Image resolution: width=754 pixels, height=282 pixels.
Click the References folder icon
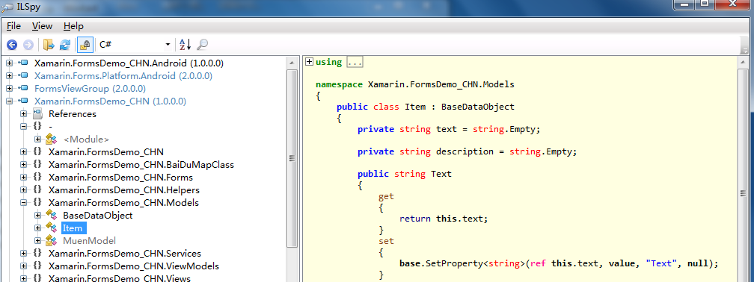tap(37, 113)
